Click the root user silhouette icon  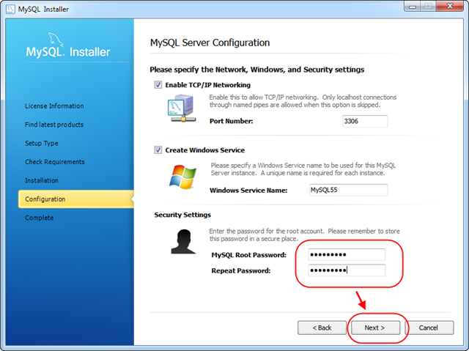pos(183,242)
